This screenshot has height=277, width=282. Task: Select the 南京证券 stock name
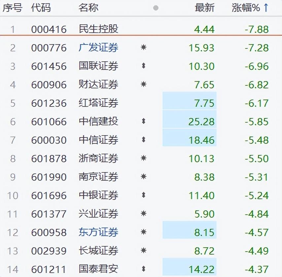(x=98, y=177)
